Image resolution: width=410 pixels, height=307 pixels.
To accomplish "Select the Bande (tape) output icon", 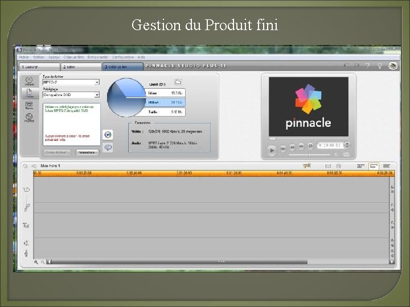I will pos(29,106).
